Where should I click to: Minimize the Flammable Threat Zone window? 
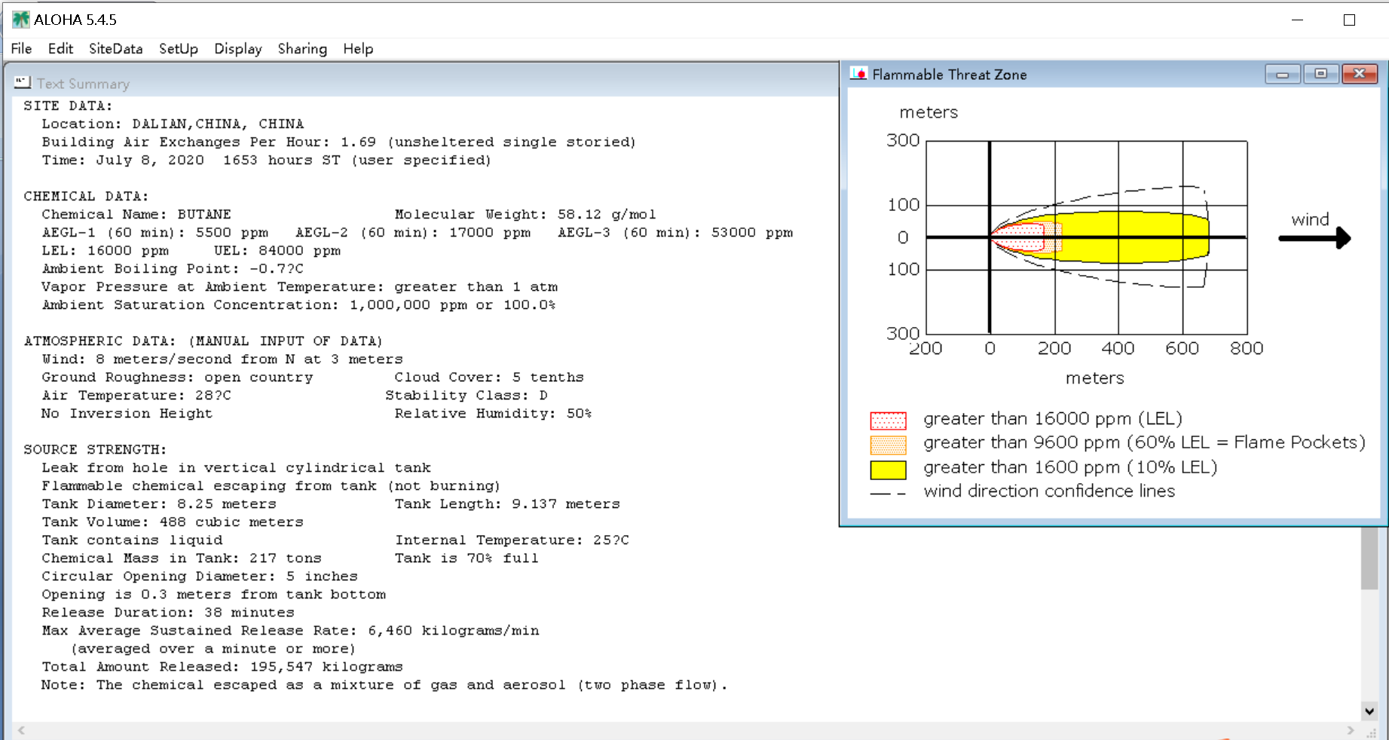tap(1282, 74)
